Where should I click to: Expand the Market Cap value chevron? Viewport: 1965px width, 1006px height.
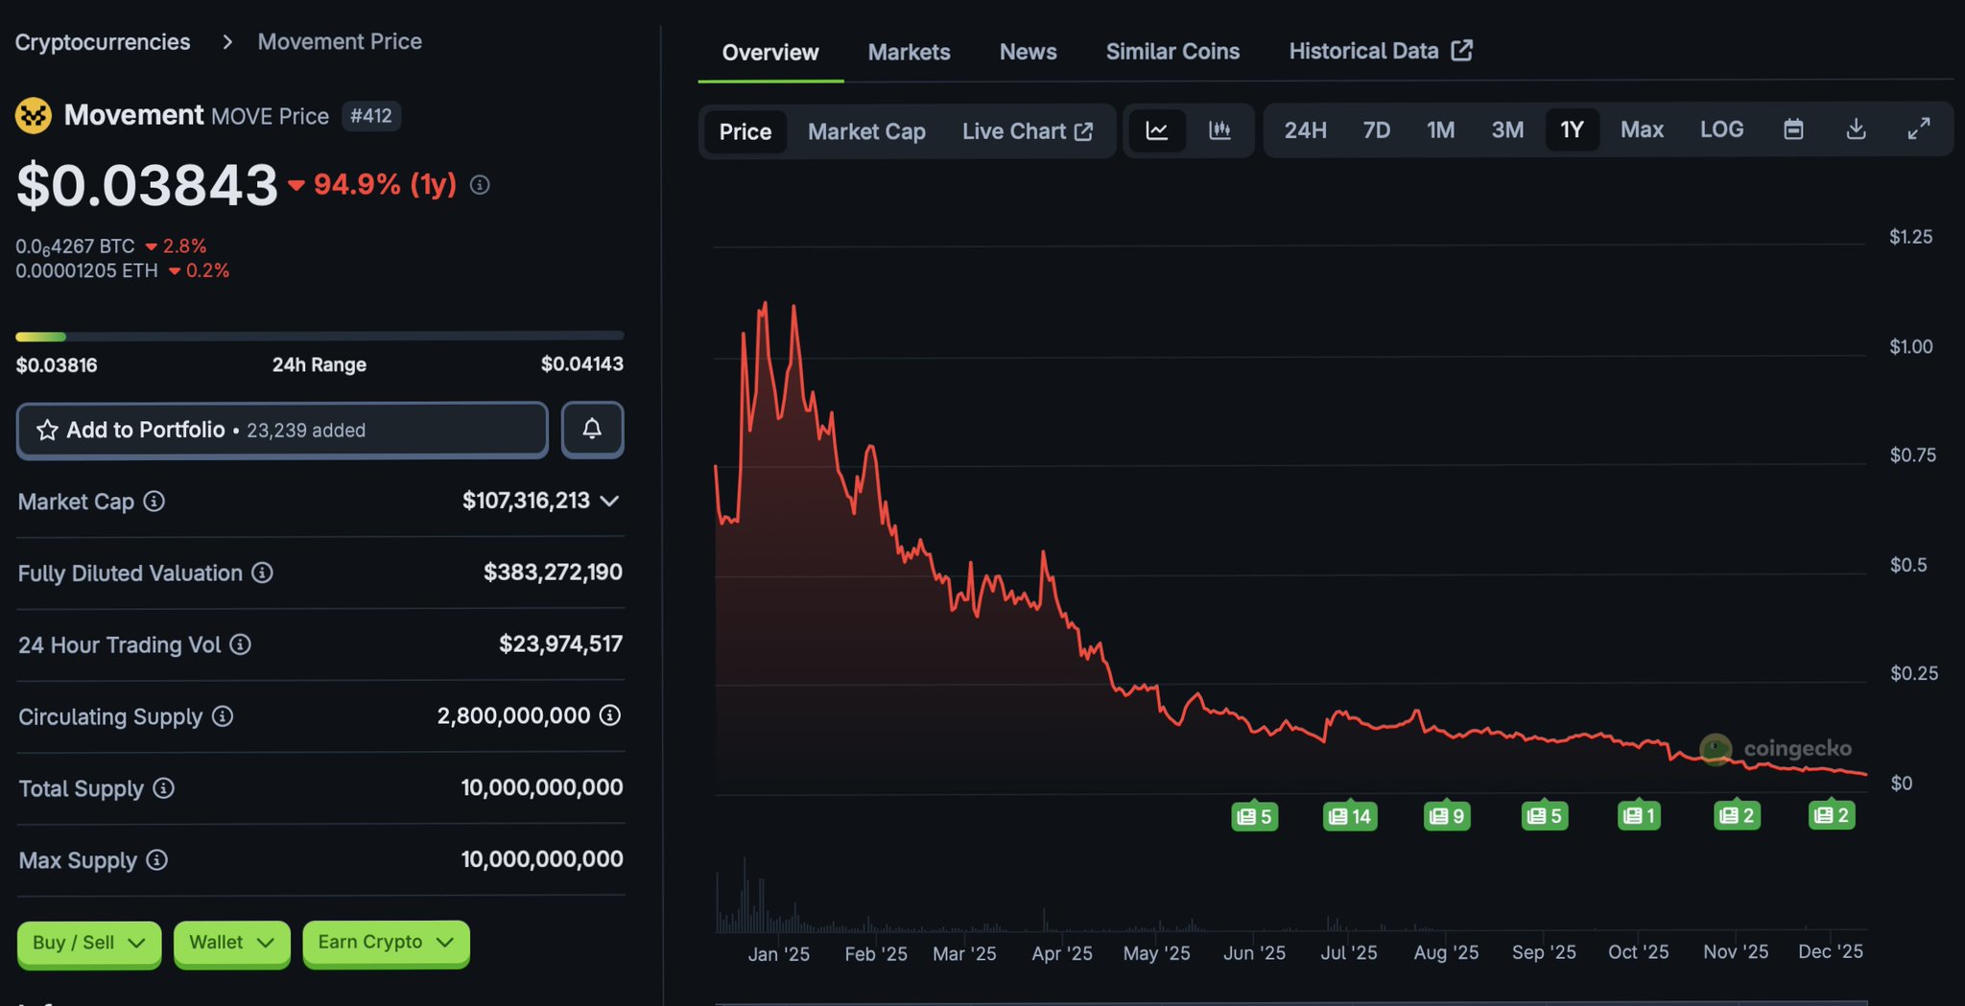tap(609, 501)
